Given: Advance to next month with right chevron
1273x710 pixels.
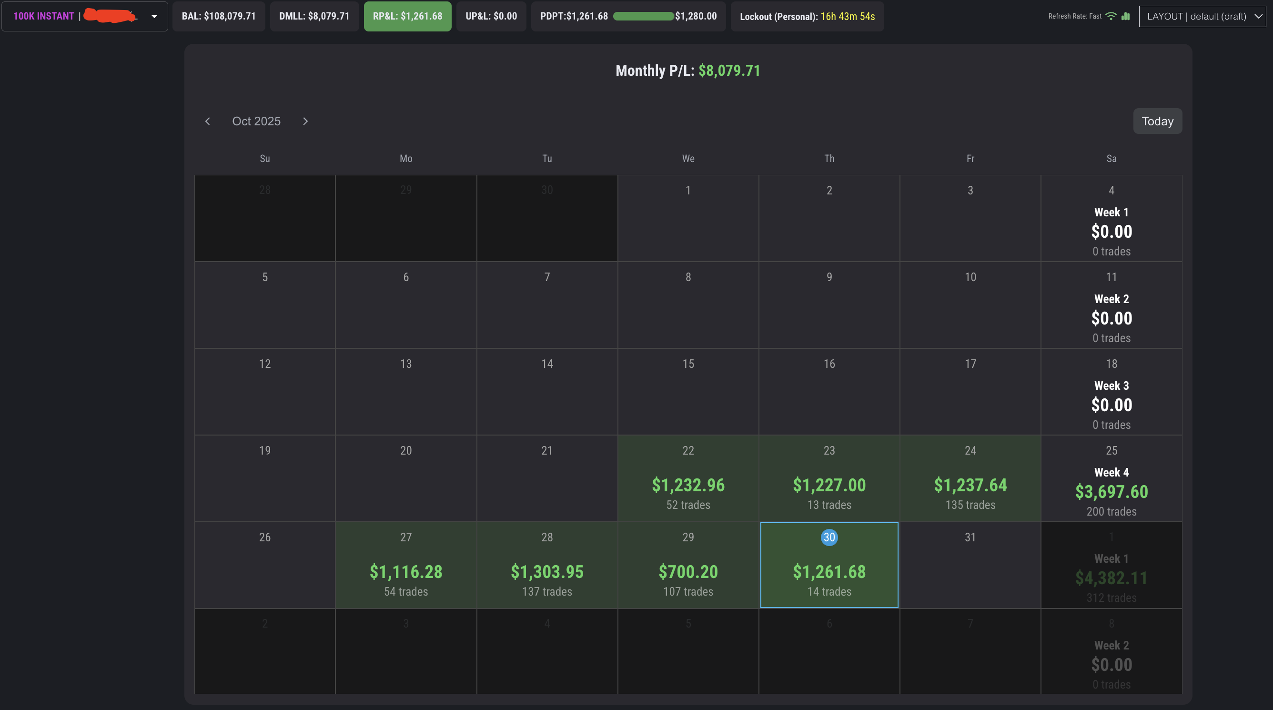Looking at the screenshot, I should tap(305, 121).
